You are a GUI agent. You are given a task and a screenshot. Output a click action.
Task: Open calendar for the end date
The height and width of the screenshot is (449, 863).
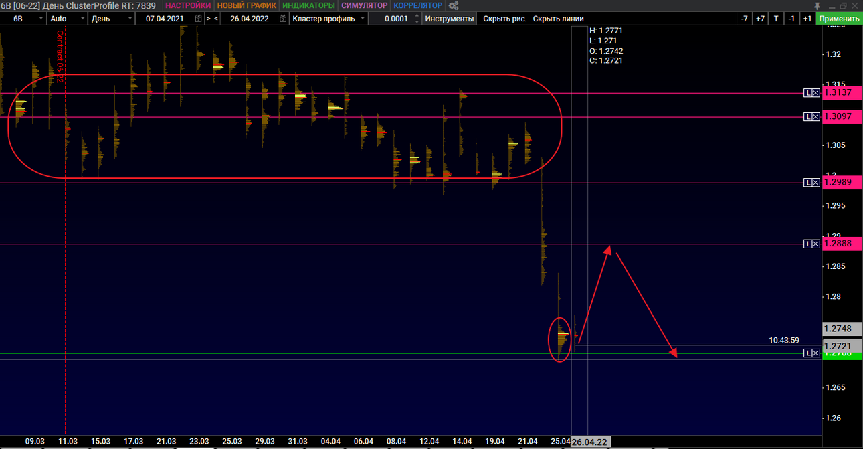coord(283,19)
